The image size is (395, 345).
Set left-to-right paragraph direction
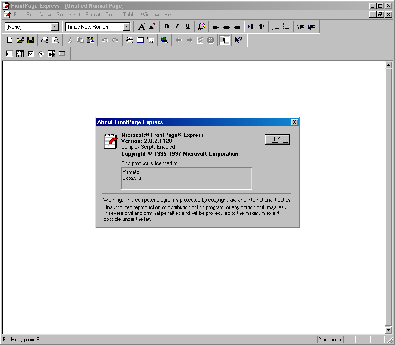(251, 26)
